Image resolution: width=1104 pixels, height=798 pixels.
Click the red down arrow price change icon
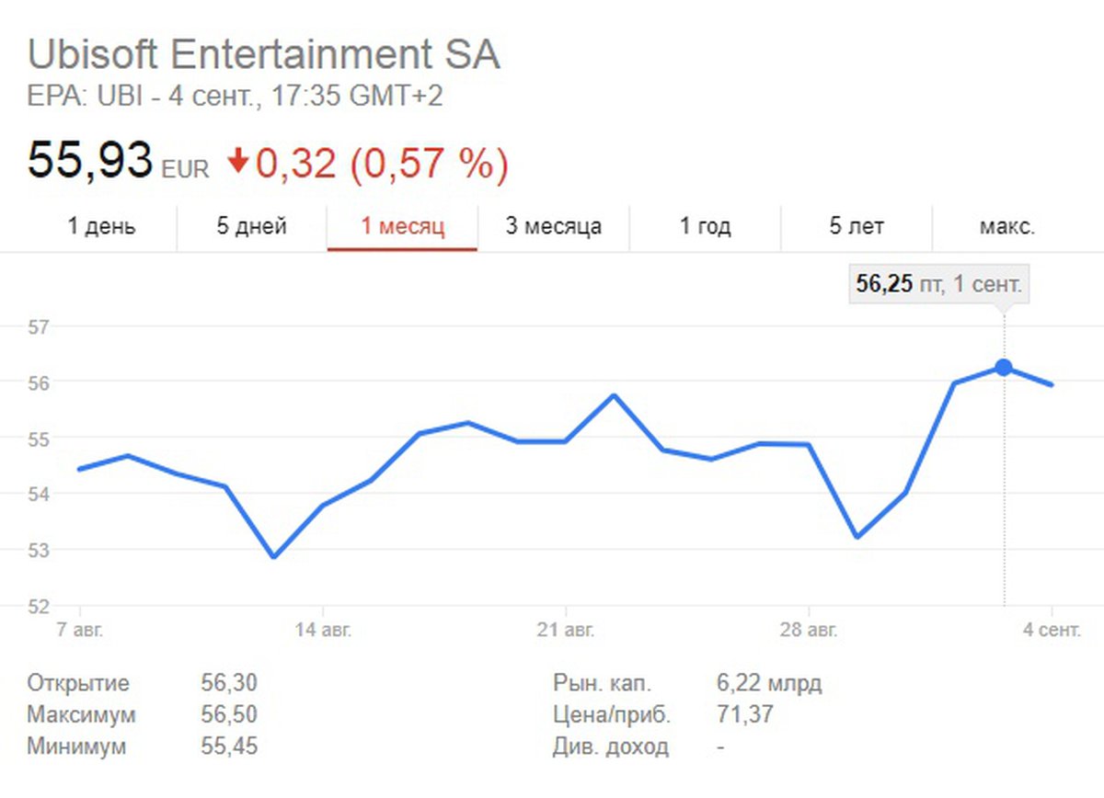tap(238, 164)
